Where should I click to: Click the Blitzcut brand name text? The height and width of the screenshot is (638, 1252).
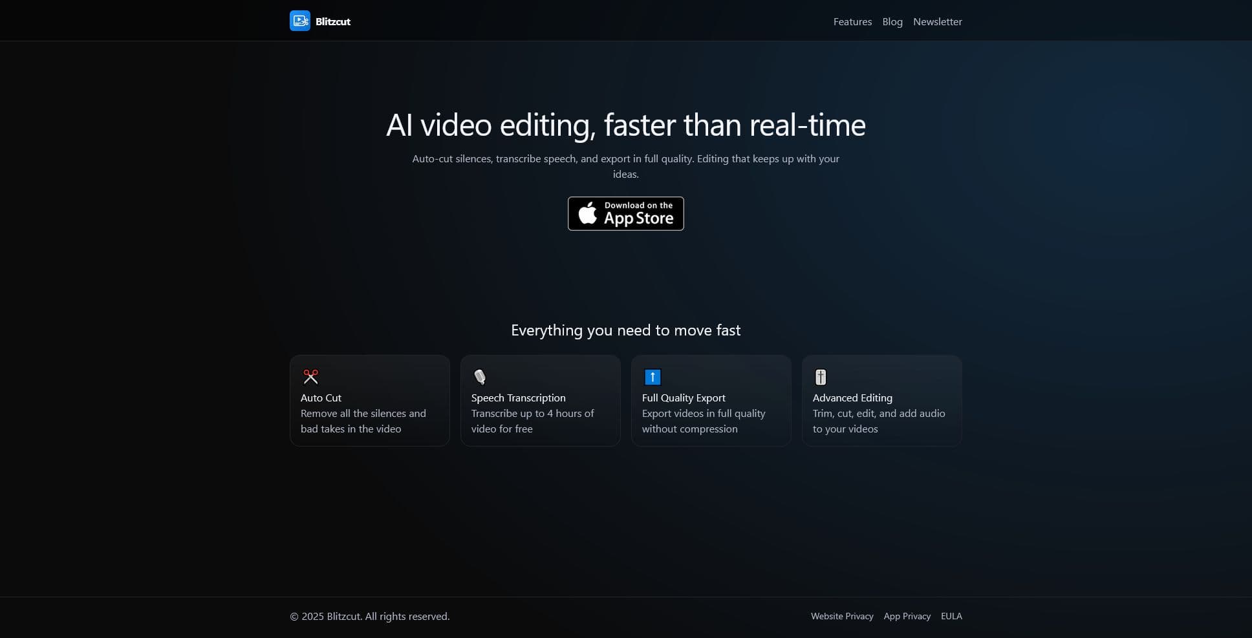click(x=333, y=21)
